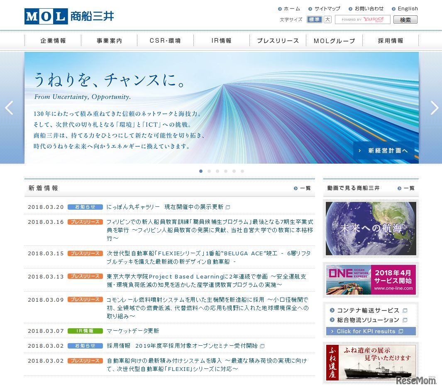
Task: Open the 採用情報 menu
Action: pyautogui.click(x=391, y=41)
